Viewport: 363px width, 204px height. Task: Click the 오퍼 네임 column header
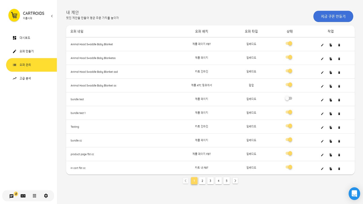(77, 31)
